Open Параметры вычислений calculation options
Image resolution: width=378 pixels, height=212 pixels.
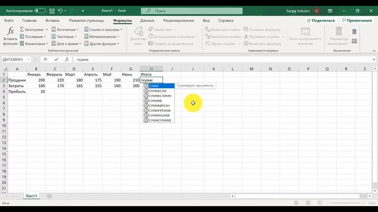338,36
